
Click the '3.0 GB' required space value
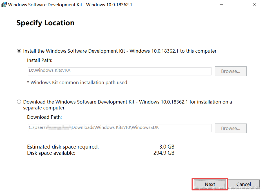[167, 147]
